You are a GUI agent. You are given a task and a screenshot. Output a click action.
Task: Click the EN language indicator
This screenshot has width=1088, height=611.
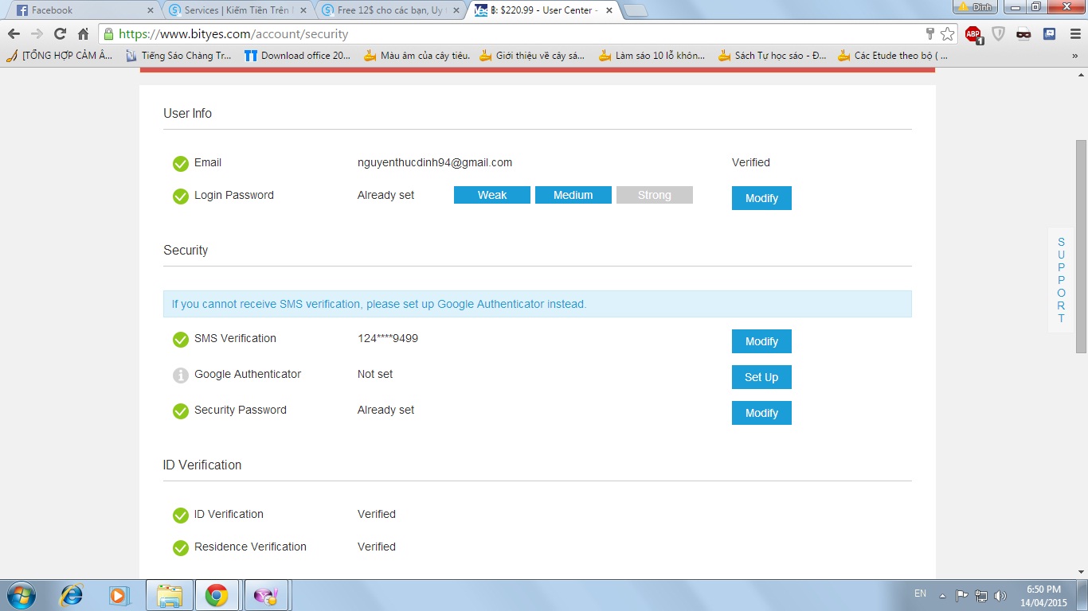point(920,593)
